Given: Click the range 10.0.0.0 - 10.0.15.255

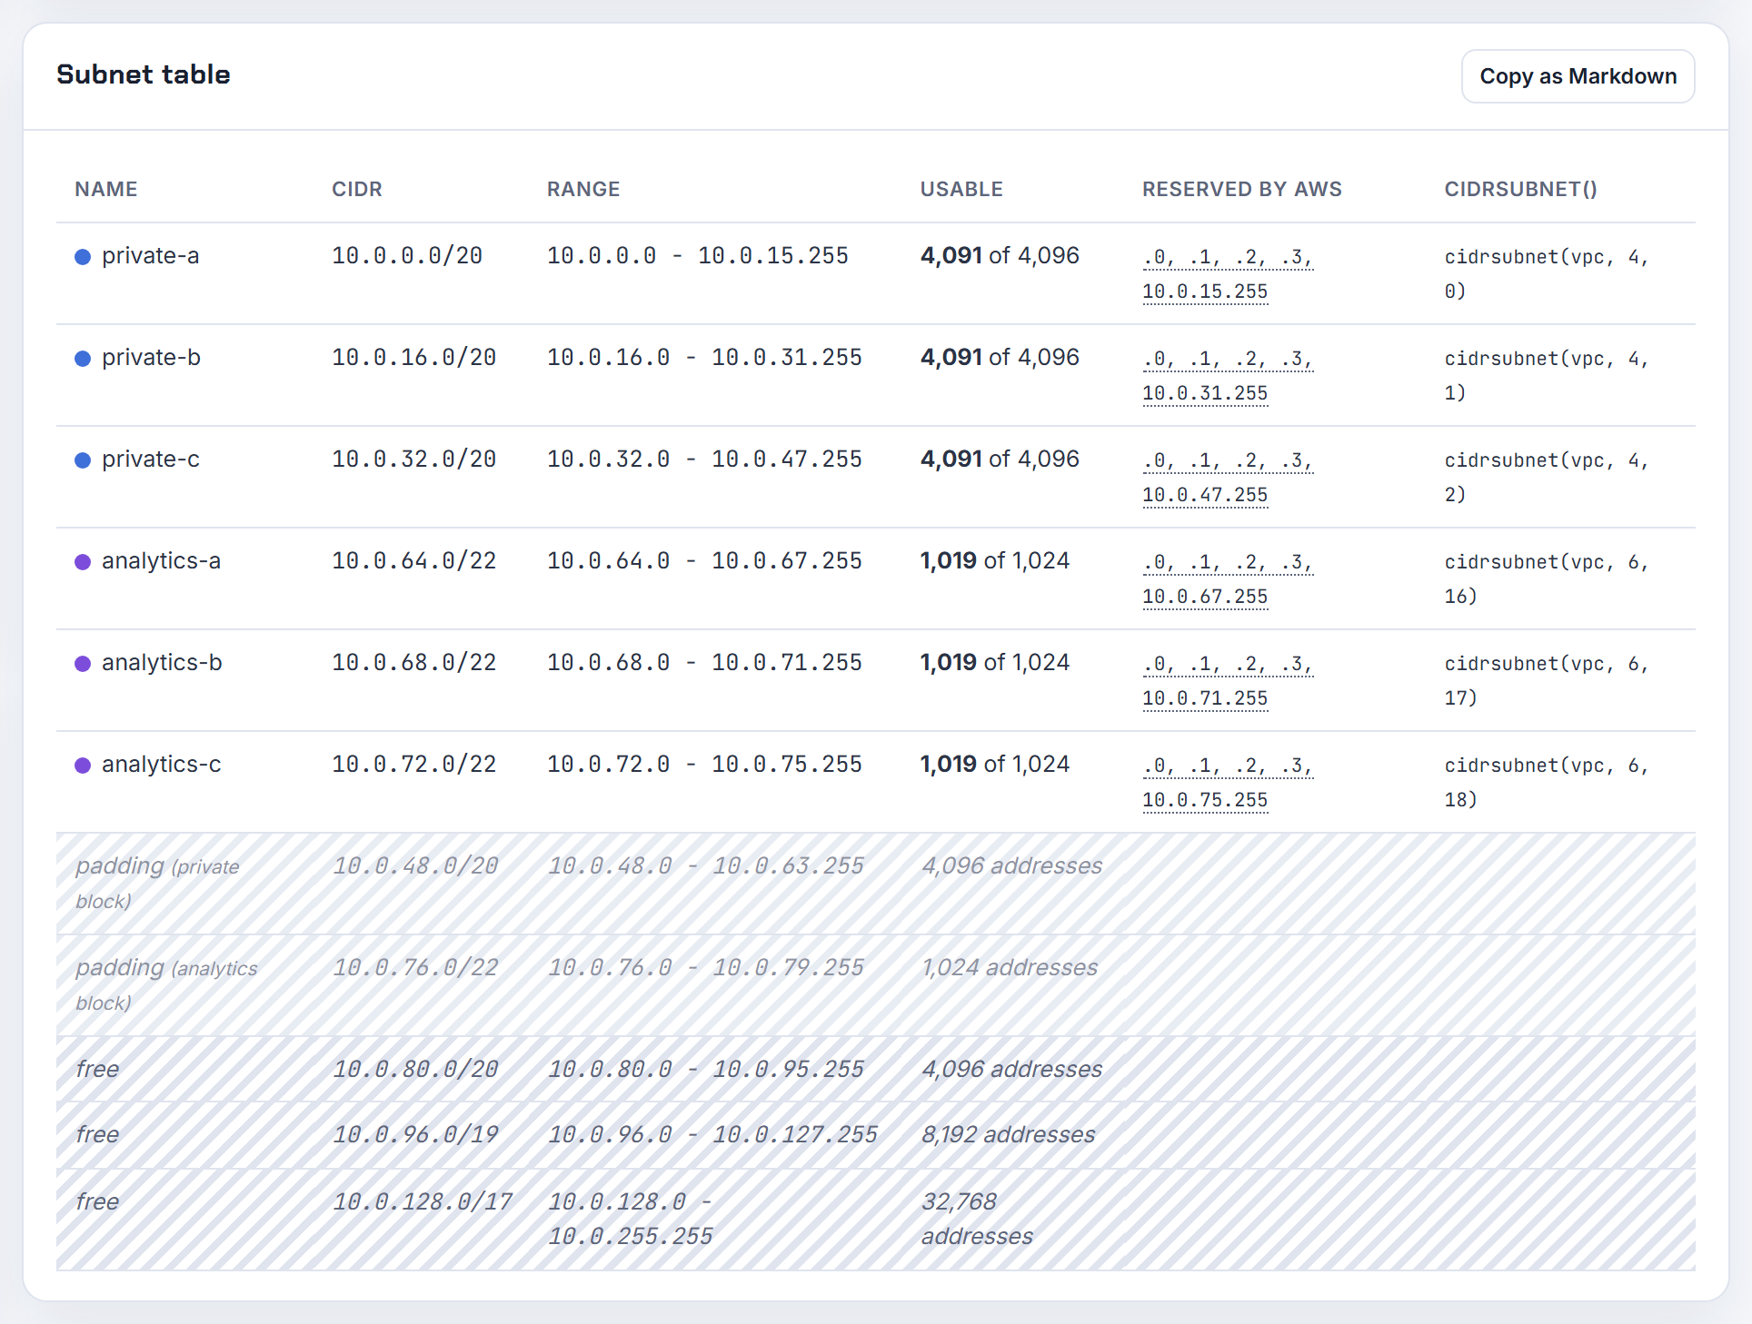Looking at the screenshot, I should (x=698, y=256).
